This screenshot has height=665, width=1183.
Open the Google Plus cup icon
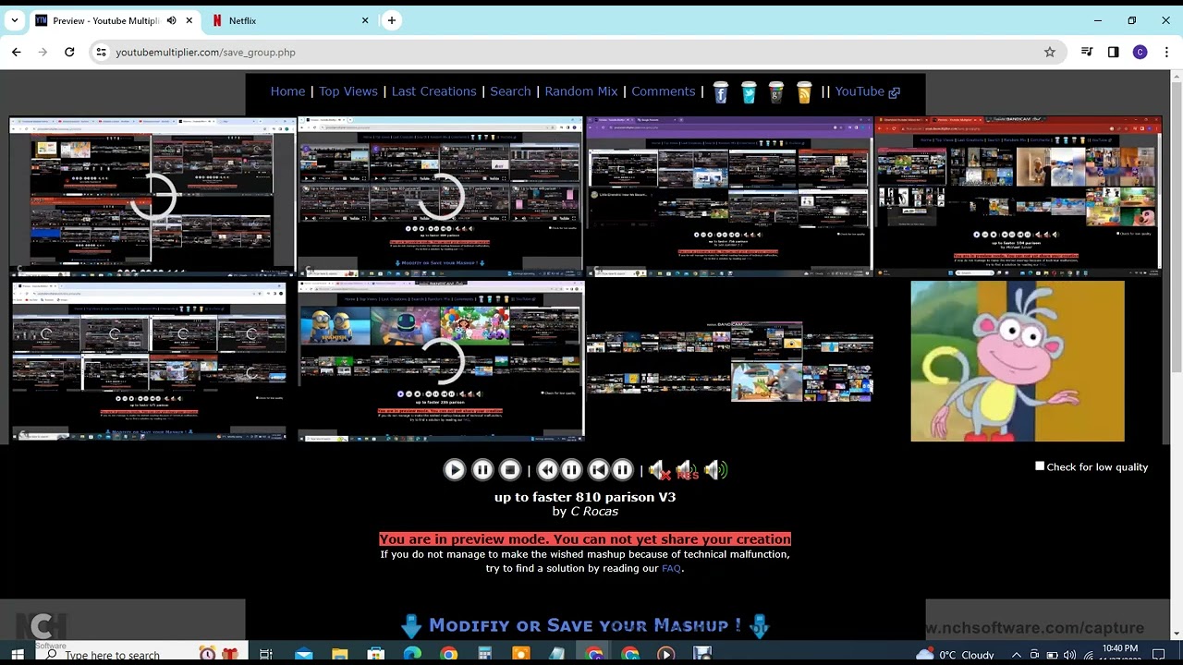[776, 92]
